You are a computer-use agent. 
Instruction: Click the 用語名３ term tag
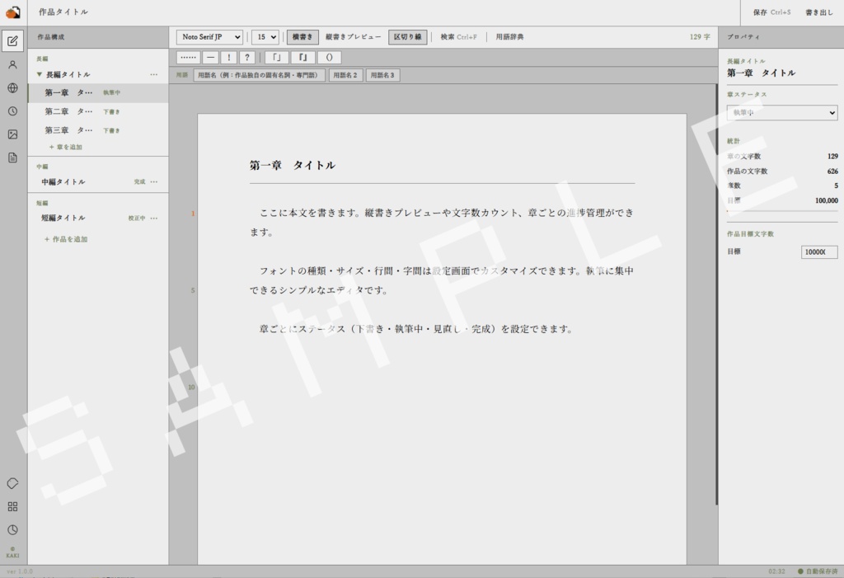point(382,75)
